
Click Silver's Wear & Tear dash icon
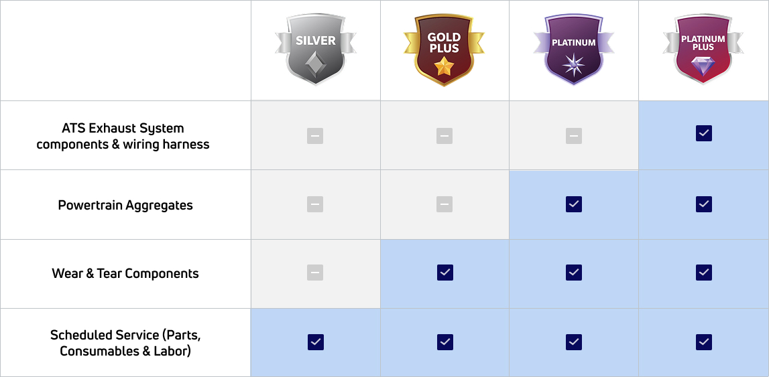pyautogui.click(x=315, y=273)
